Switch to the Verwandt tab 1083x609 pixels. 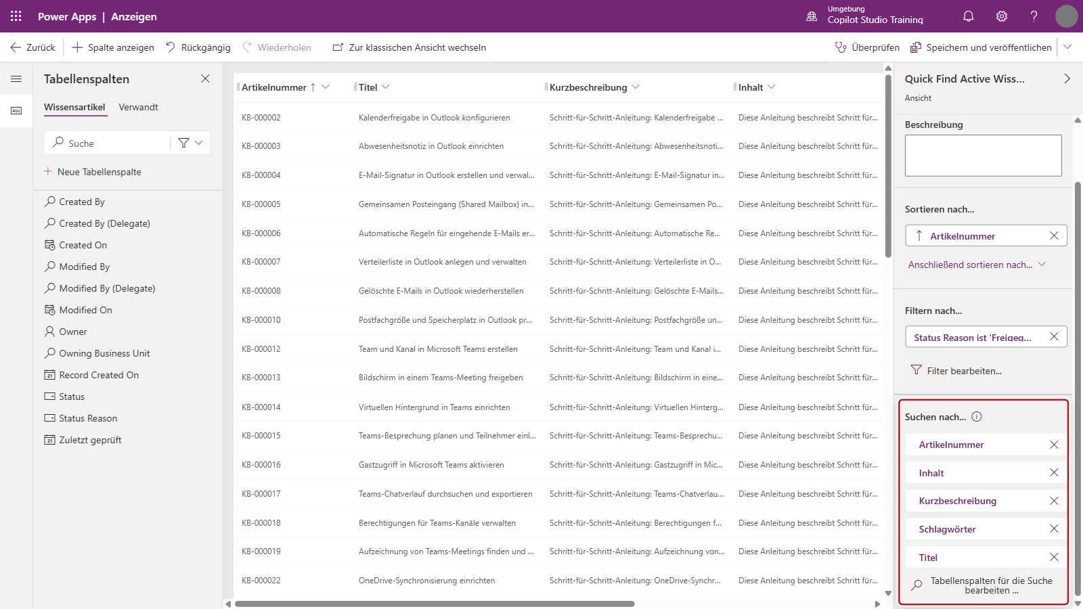[x=138, y=107]
